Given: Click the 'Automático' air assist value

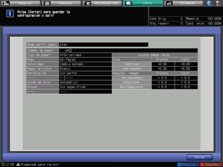Looking at the screenshot, I should tap(85, 82).
